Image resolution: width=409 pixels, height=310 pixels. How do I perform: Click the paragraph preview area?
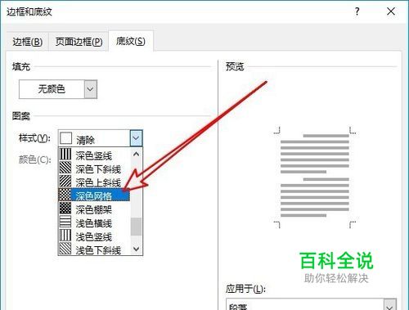pyautogui.click(x=315, y=177)
